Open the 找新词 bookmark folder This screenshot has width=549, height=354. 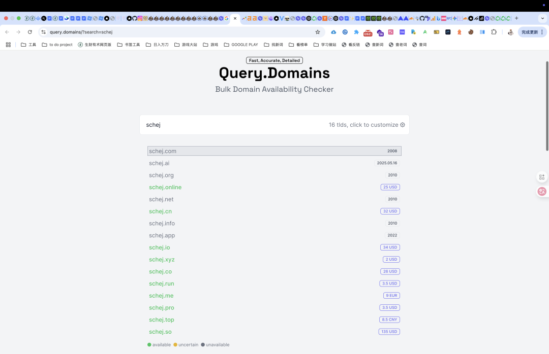273,45
